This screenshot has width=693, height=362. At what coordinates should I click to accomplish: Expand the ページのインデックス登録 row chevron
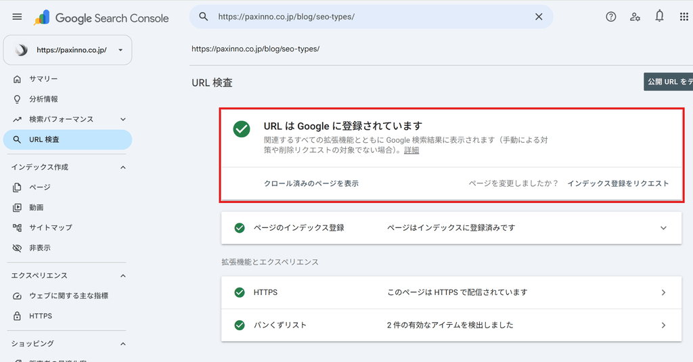coord(663,228)
